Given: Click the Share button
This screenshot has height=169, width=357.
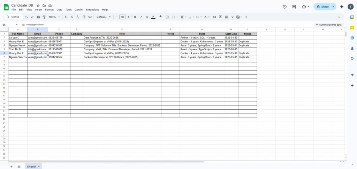Looking at the screenshot, I should click(x=322, y=7).
